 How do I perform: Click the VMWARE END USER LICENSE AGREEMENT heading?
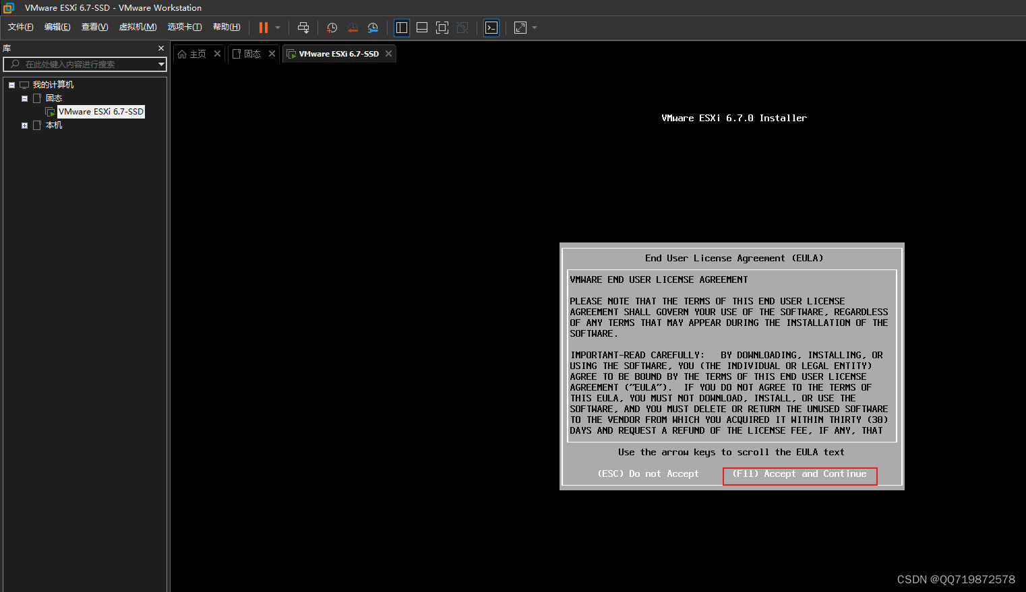click(659, 279)
